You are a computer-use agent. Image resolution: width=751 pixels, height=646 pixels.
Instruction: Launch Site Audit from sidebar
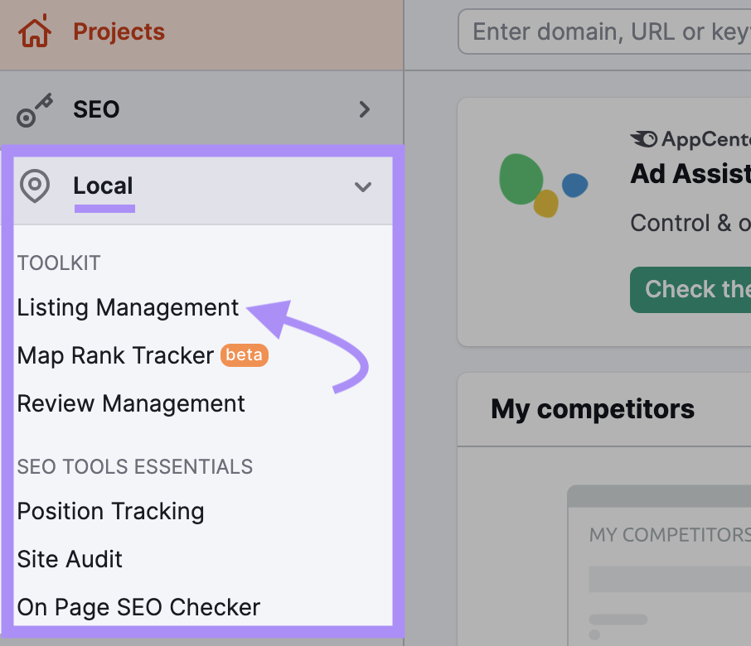coord(70,559)
